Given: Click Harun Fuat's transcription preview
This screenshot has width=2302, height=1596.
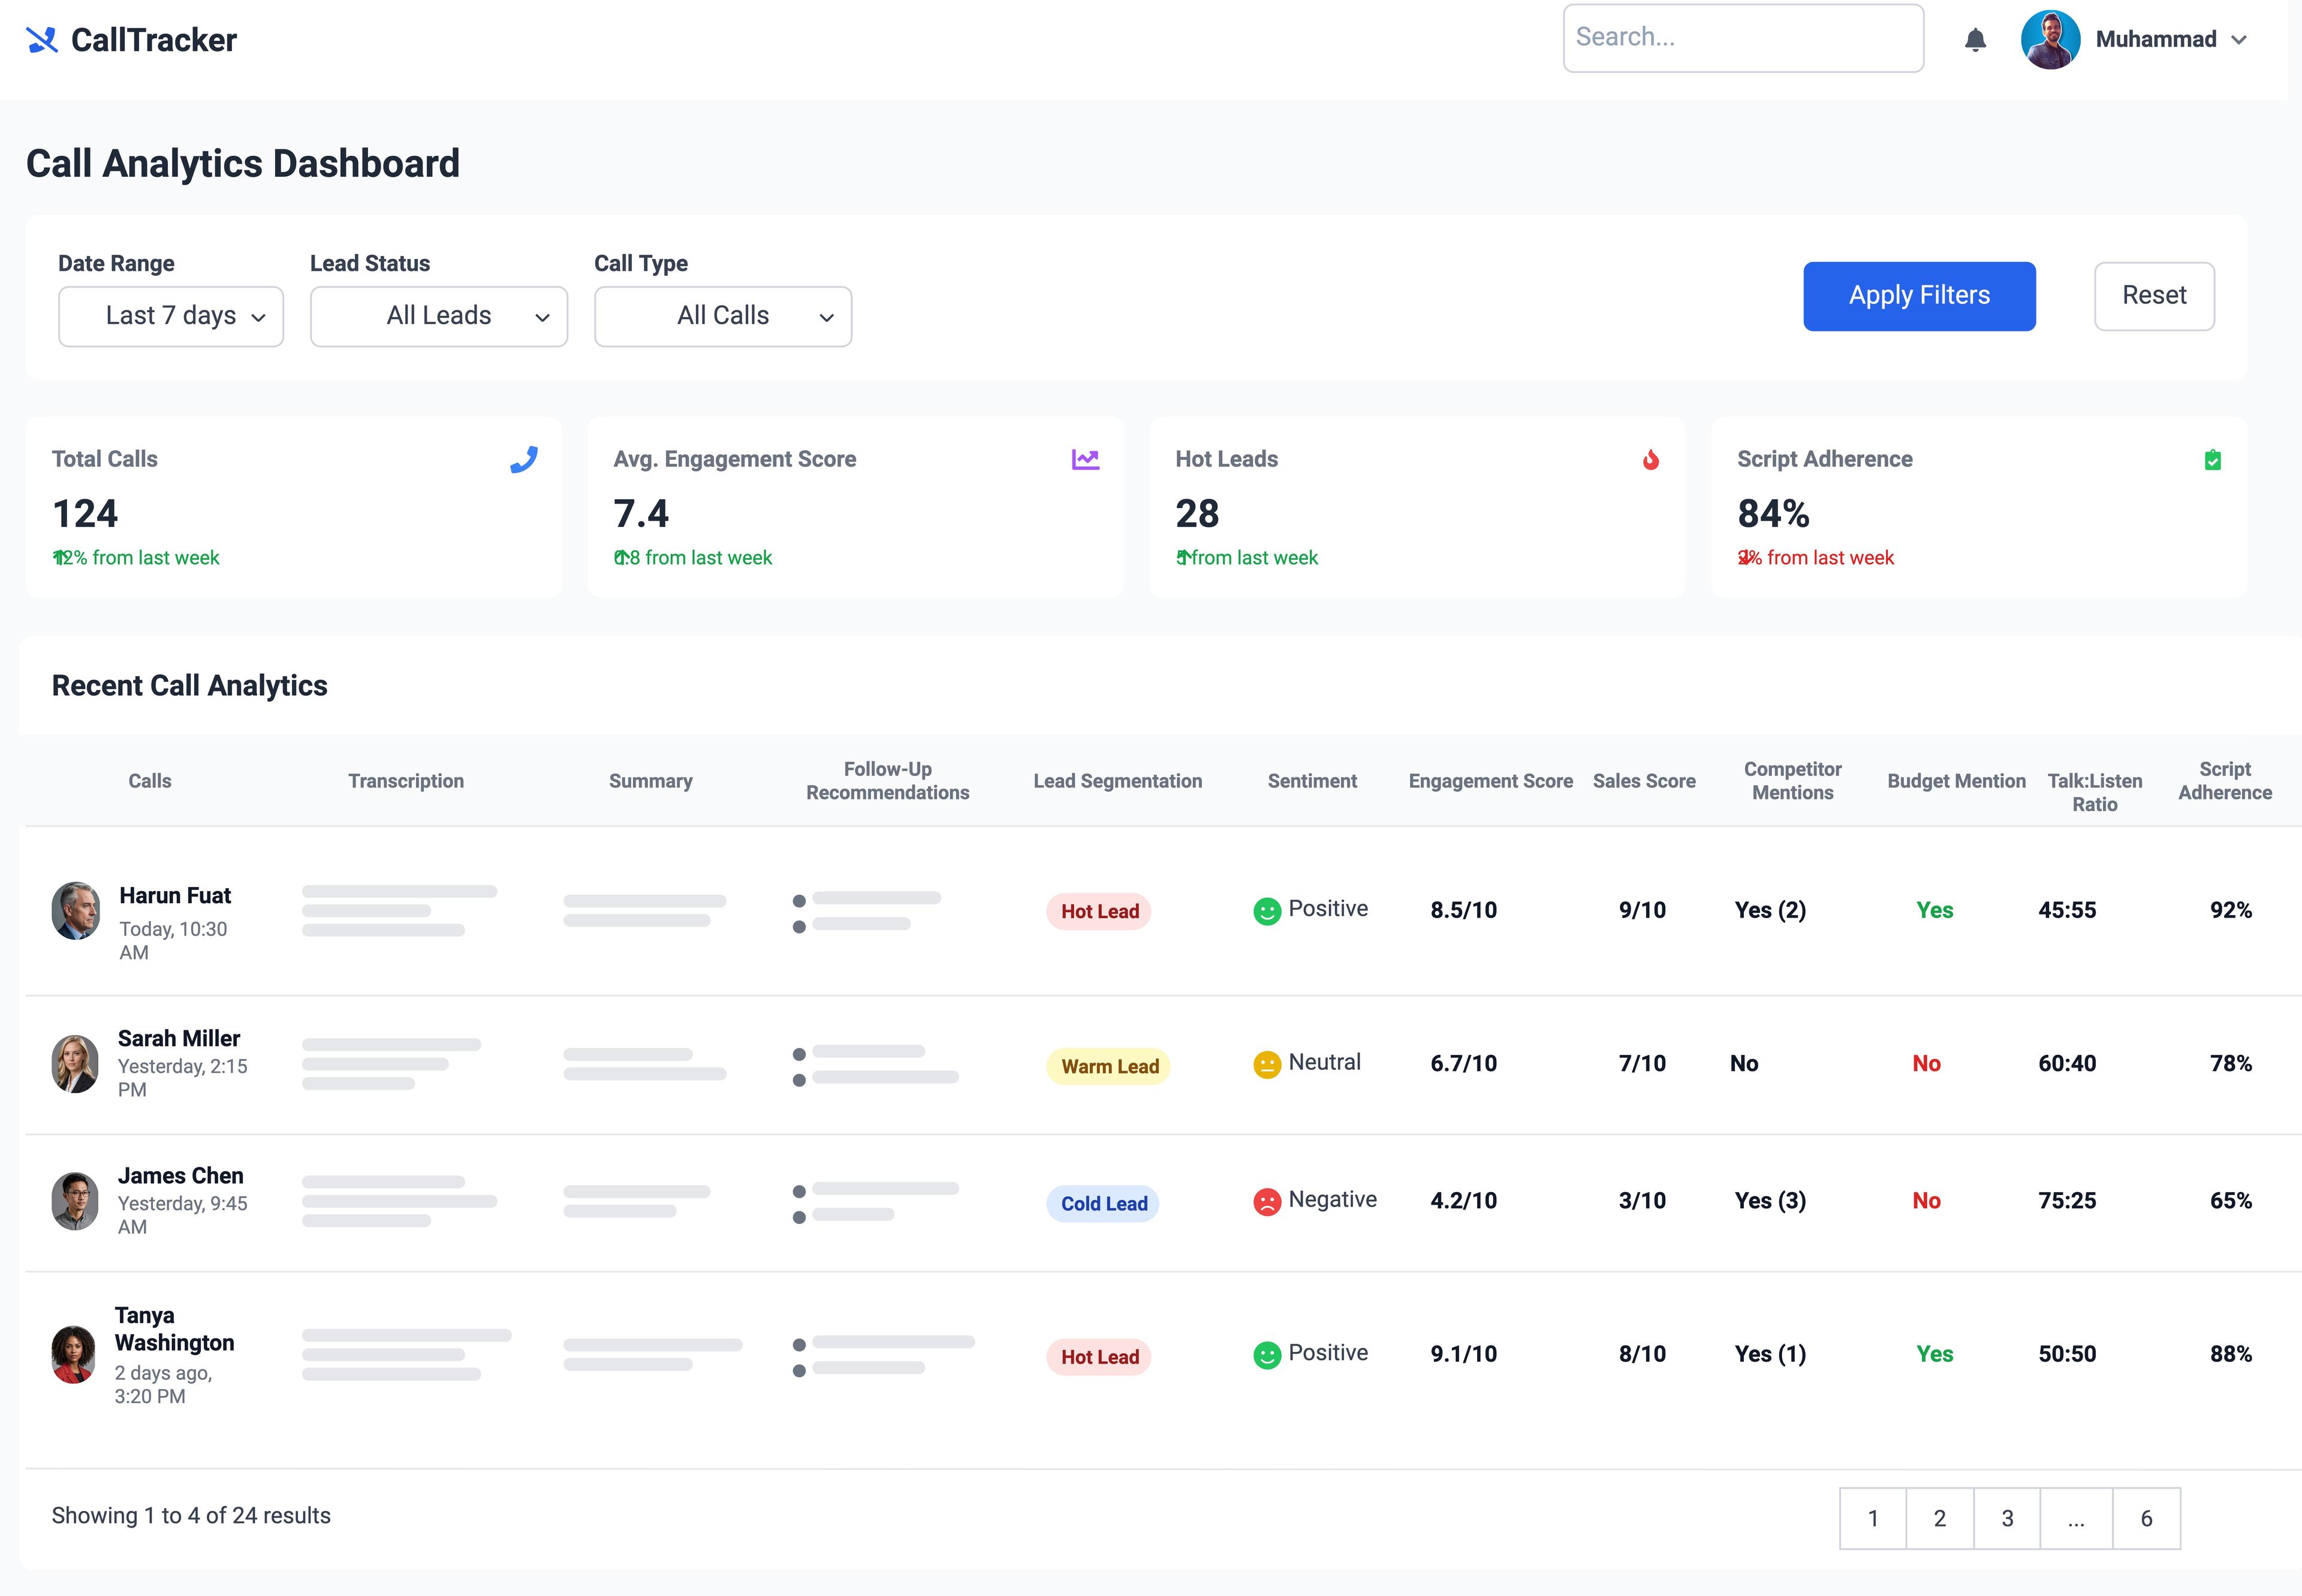Looking at the screenshot, I should coord(399,910).
